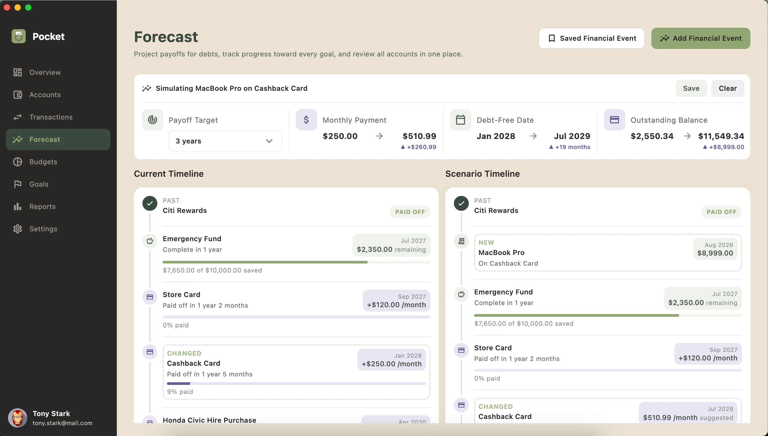Screen dimensions: 768x436
Task: Click the tony.stark@mail.com email text
Action: click(62, 423)
